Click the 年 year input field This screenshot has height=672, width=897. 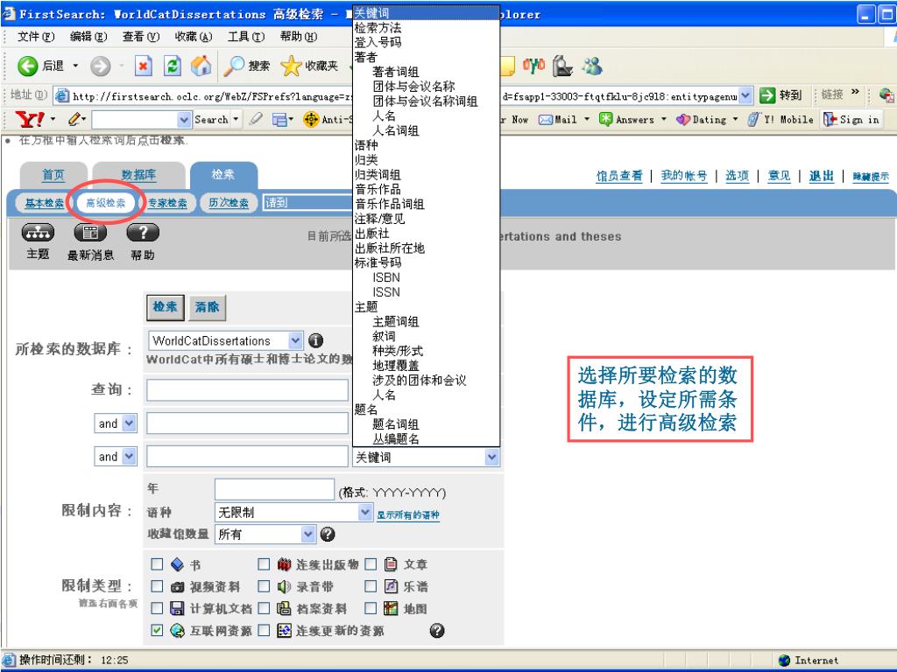[x=274, y=490]
